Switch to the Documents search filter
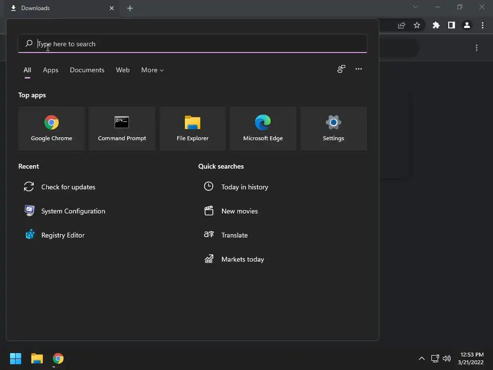Screen dimensions: 493x370 (x=87, y=70)
